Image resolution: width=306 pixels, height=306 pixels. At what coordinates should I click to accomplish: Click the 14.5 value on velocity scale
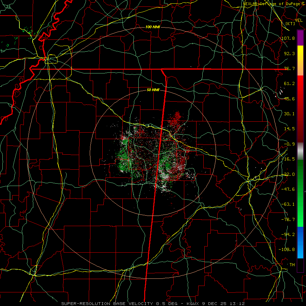[x=289, y=129]
